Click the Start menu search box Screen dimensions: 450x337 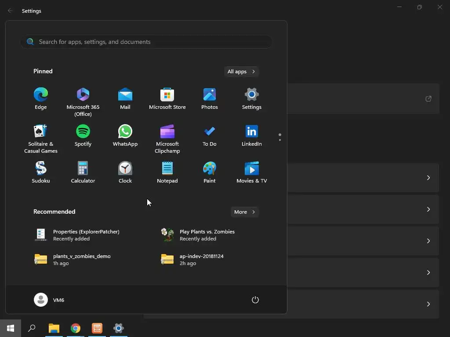pyautogui.click(x=146, y=42)
